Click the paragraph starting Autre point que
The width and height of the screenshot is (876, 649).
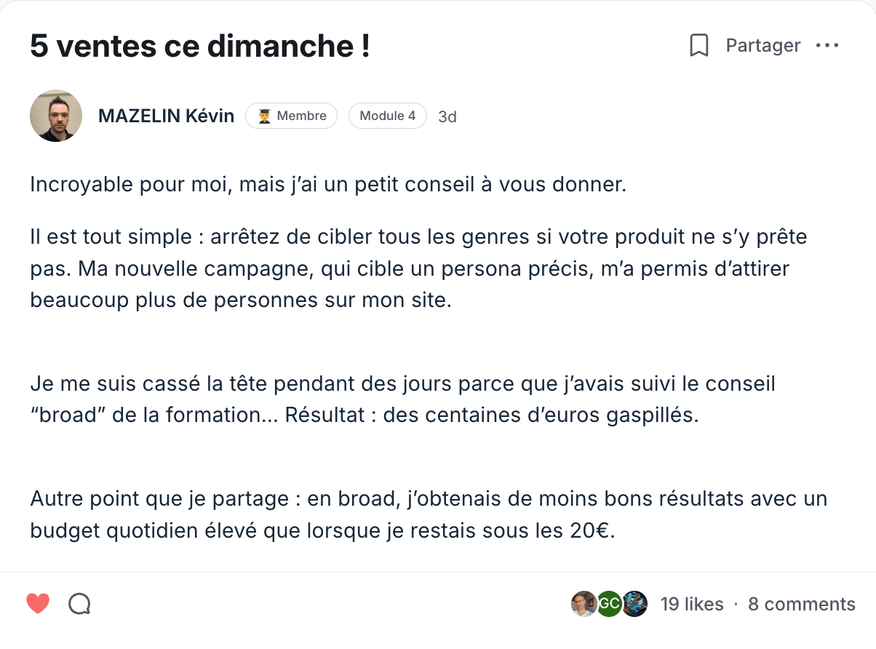pyautogui.click(x=429, y=515)
